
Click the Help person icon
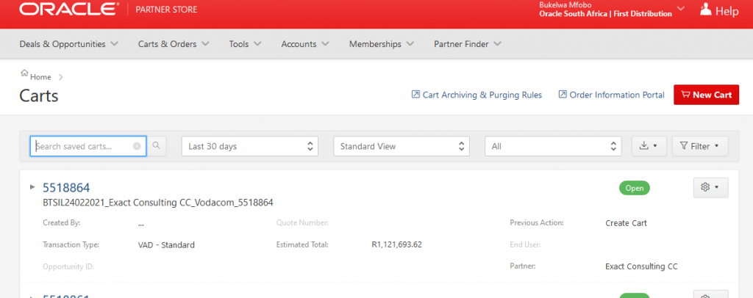(x=706, y=10)
